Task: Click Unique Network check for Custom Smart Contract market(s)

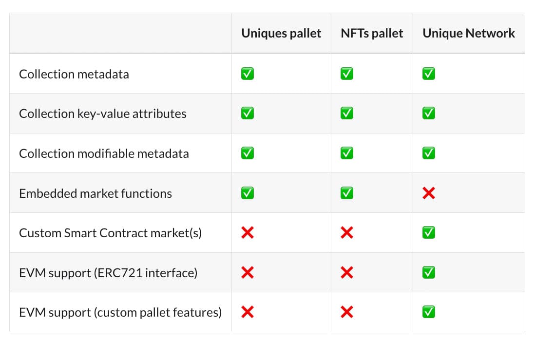Action: pyautogui.click(x=429, y=233)
